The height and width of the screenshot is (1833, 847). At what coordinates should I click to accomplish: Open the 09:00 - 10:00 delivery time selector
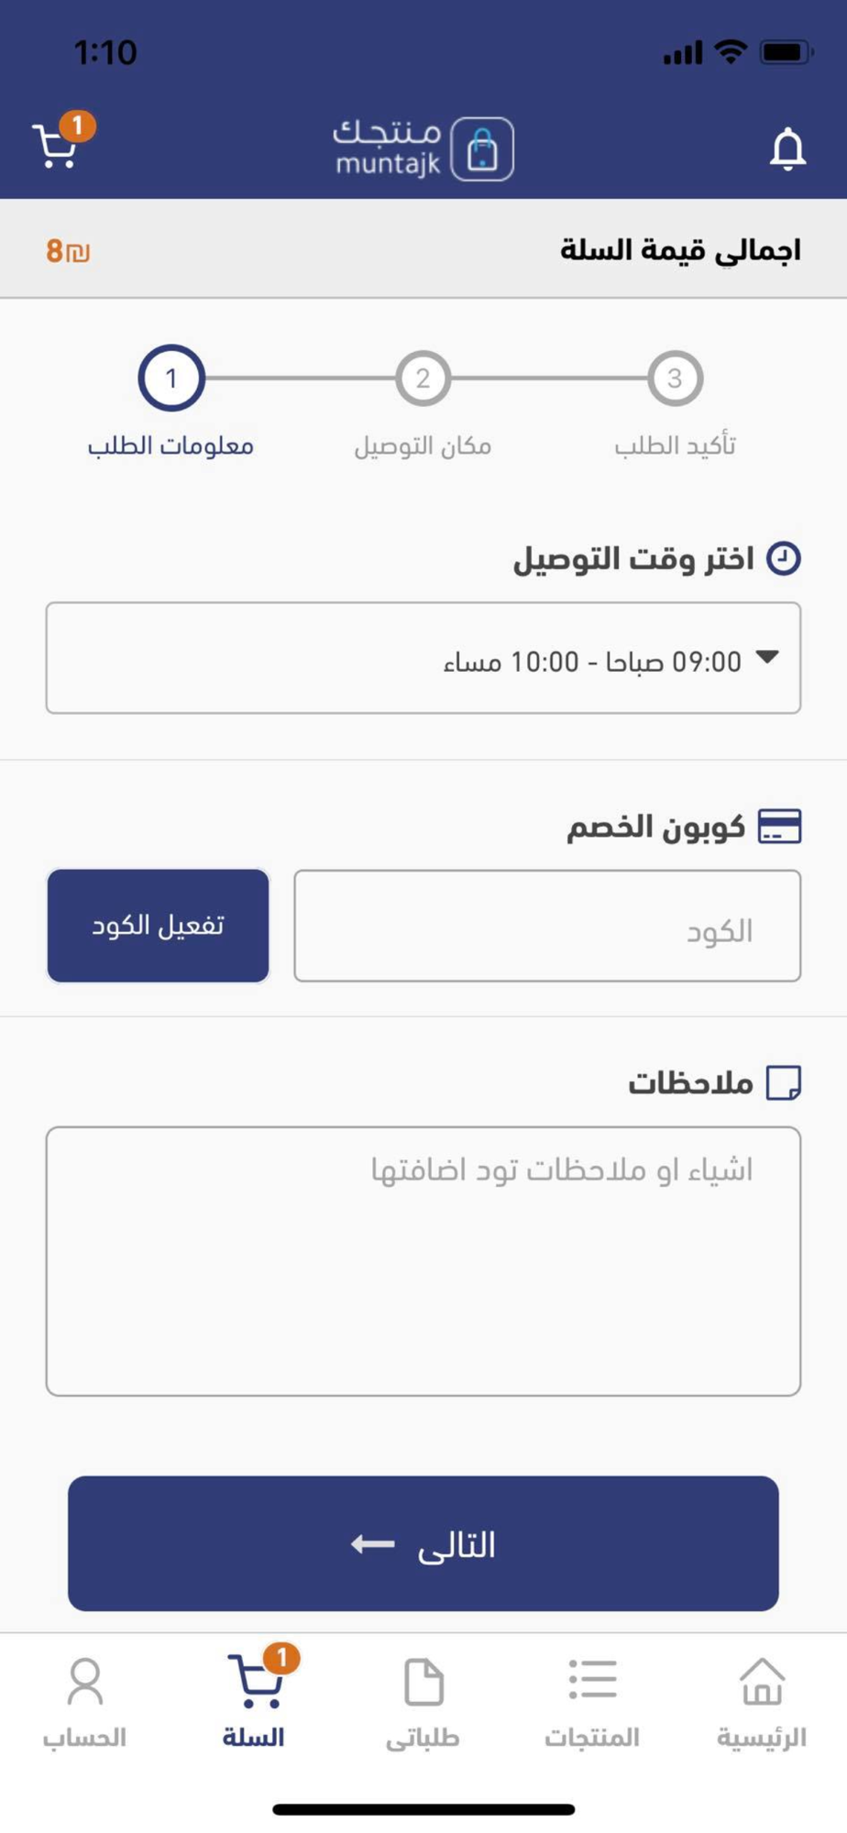click(423, 658)
